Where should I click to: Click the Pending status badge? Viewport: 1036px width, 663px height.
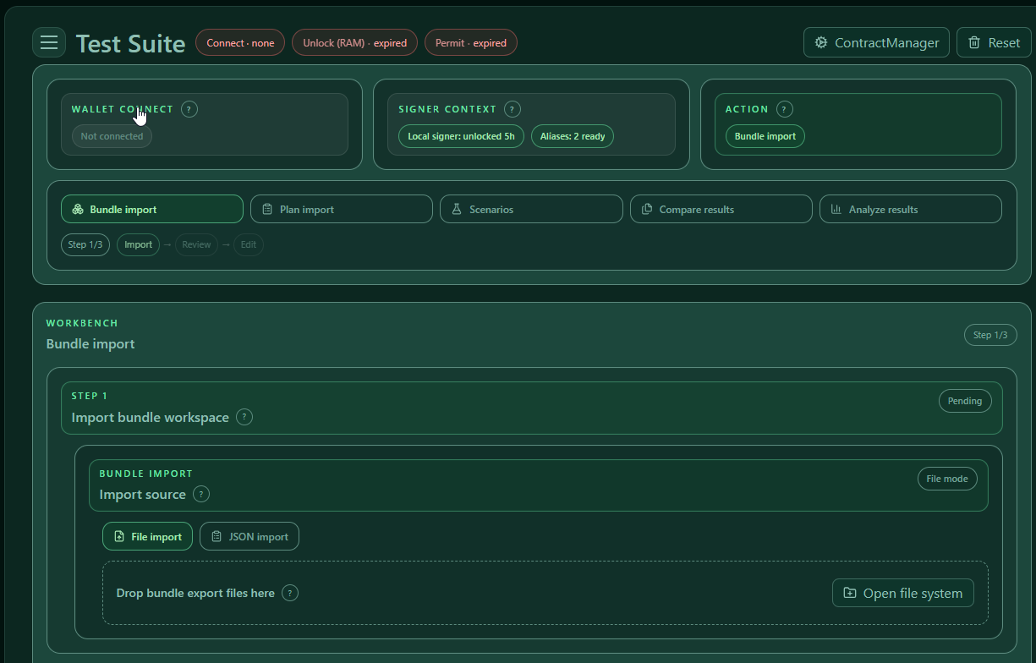965,401
